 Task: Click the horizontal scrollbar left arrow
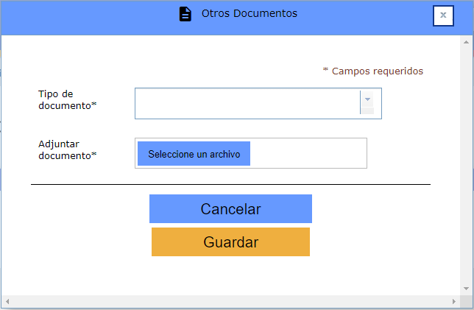[6, 303]
